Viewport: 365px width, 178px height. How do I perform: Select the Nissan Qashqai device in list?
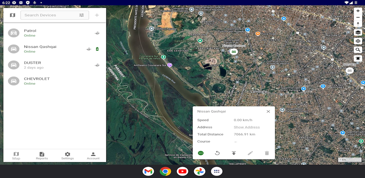[55, 49]
